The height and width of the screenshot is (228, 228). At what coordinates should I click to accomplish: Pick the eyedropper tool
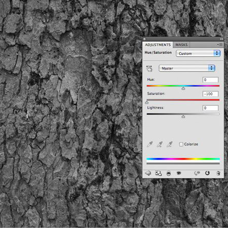click(150, 144)
